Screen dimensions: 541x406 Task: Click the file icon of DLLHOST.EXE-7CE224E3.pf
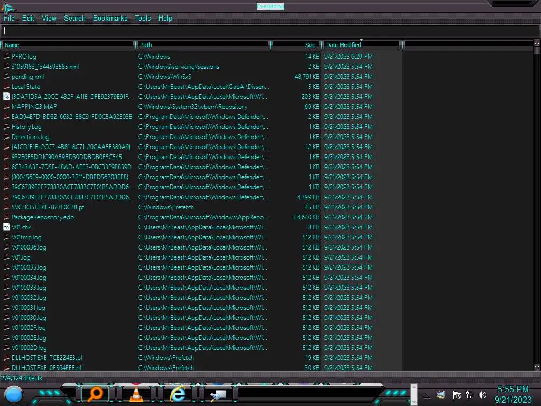(6, 358)
